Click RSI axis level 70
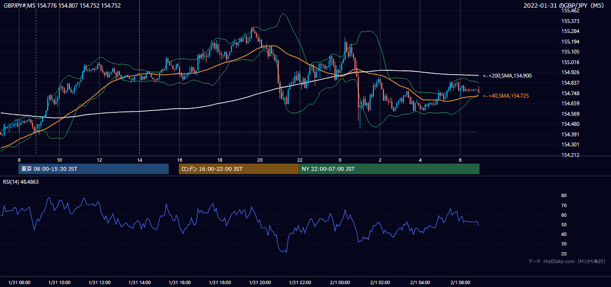The image size is (611, 287). (x=564, y=205)
